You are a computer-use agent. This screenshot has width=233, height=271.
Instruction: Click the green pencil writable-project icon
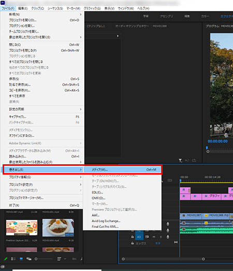tap(6, 259)
